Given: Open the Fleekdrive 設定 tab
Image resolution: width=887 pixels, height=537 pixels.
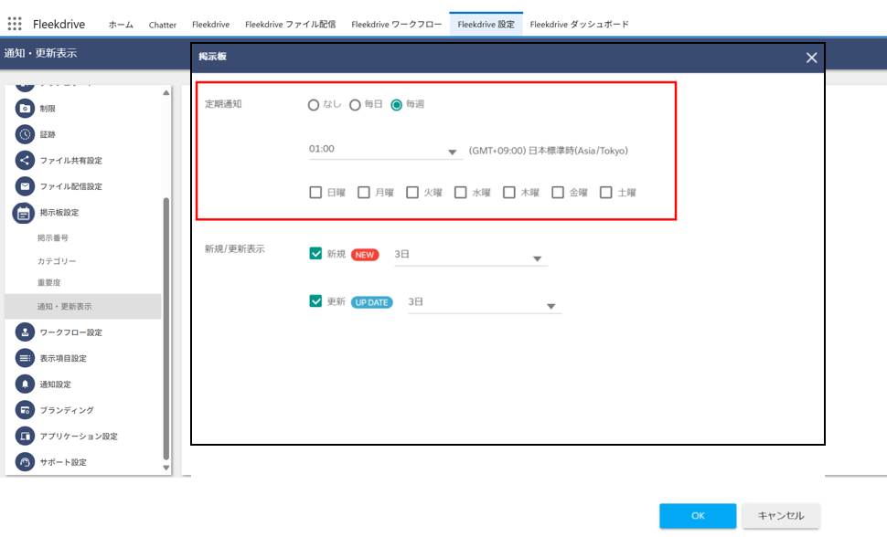Looking at the screenshot, I should (486, 25).
